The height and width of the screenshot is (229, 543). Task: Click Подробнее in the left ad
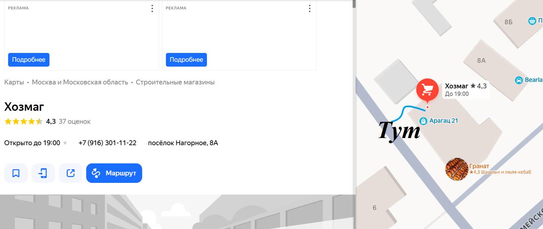pyautogui.click(x=29, y=60)
